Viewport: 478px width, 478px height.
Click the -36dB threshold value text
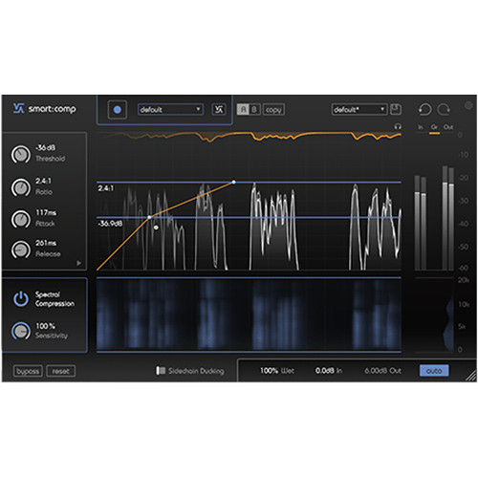click(x=45, y=148)
